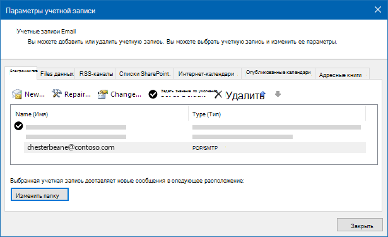This screenshot has height=237, width=388.
Task: Click the Удалить button text
Action: (x=245, y=95)
